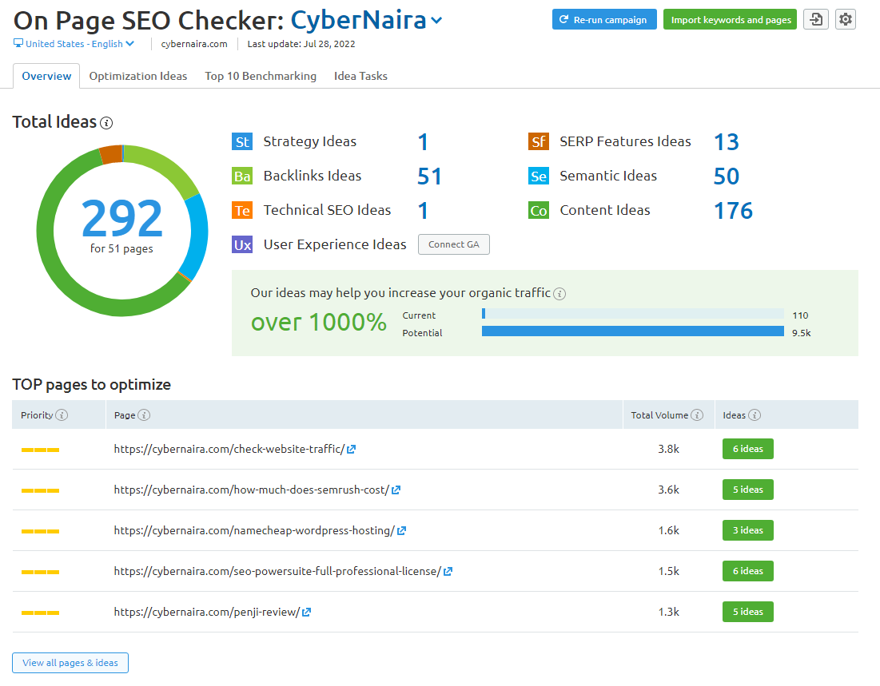Click info icon in Total Volume header

pyautogui.click(x=696, y=415)
